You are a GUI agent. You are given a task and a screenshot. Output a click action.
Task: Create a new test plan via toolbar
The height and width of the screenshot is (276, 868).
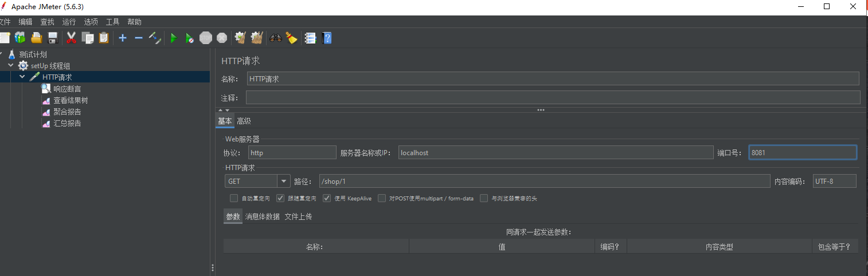(5, 38)
